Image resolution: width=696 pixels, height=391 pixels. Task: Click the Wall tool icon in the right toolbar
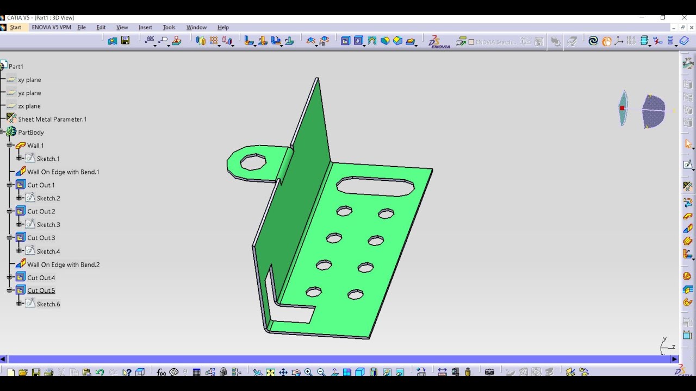pyautogui.click(x=688, y=216)
